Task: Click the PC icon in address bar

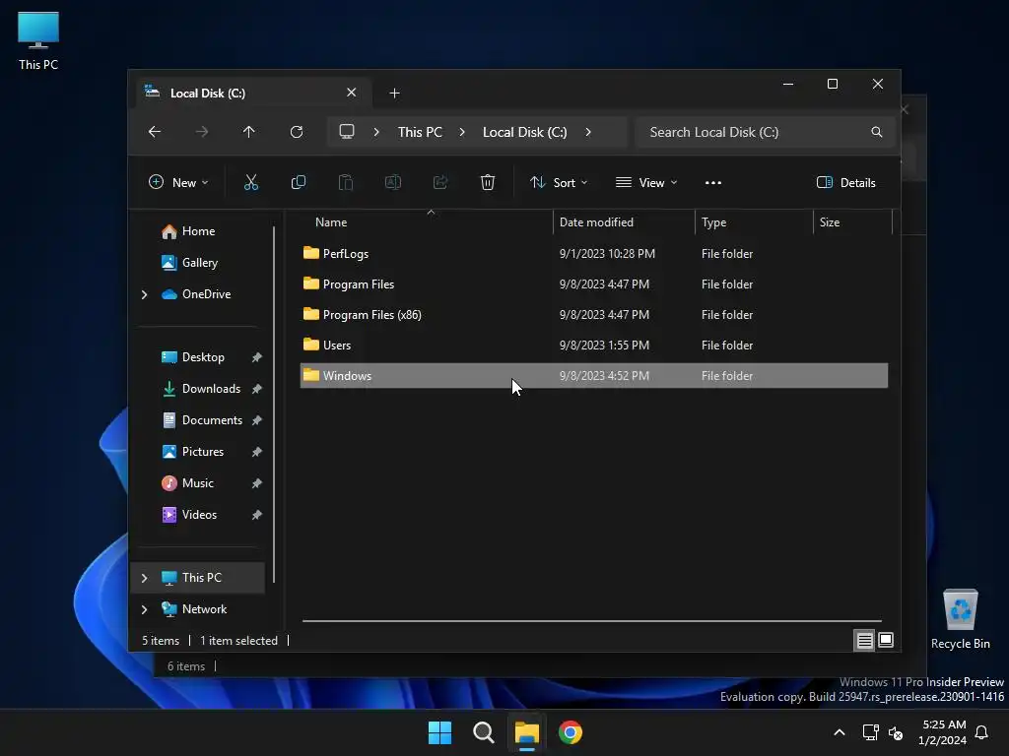Action: click(x=347, y=132)
